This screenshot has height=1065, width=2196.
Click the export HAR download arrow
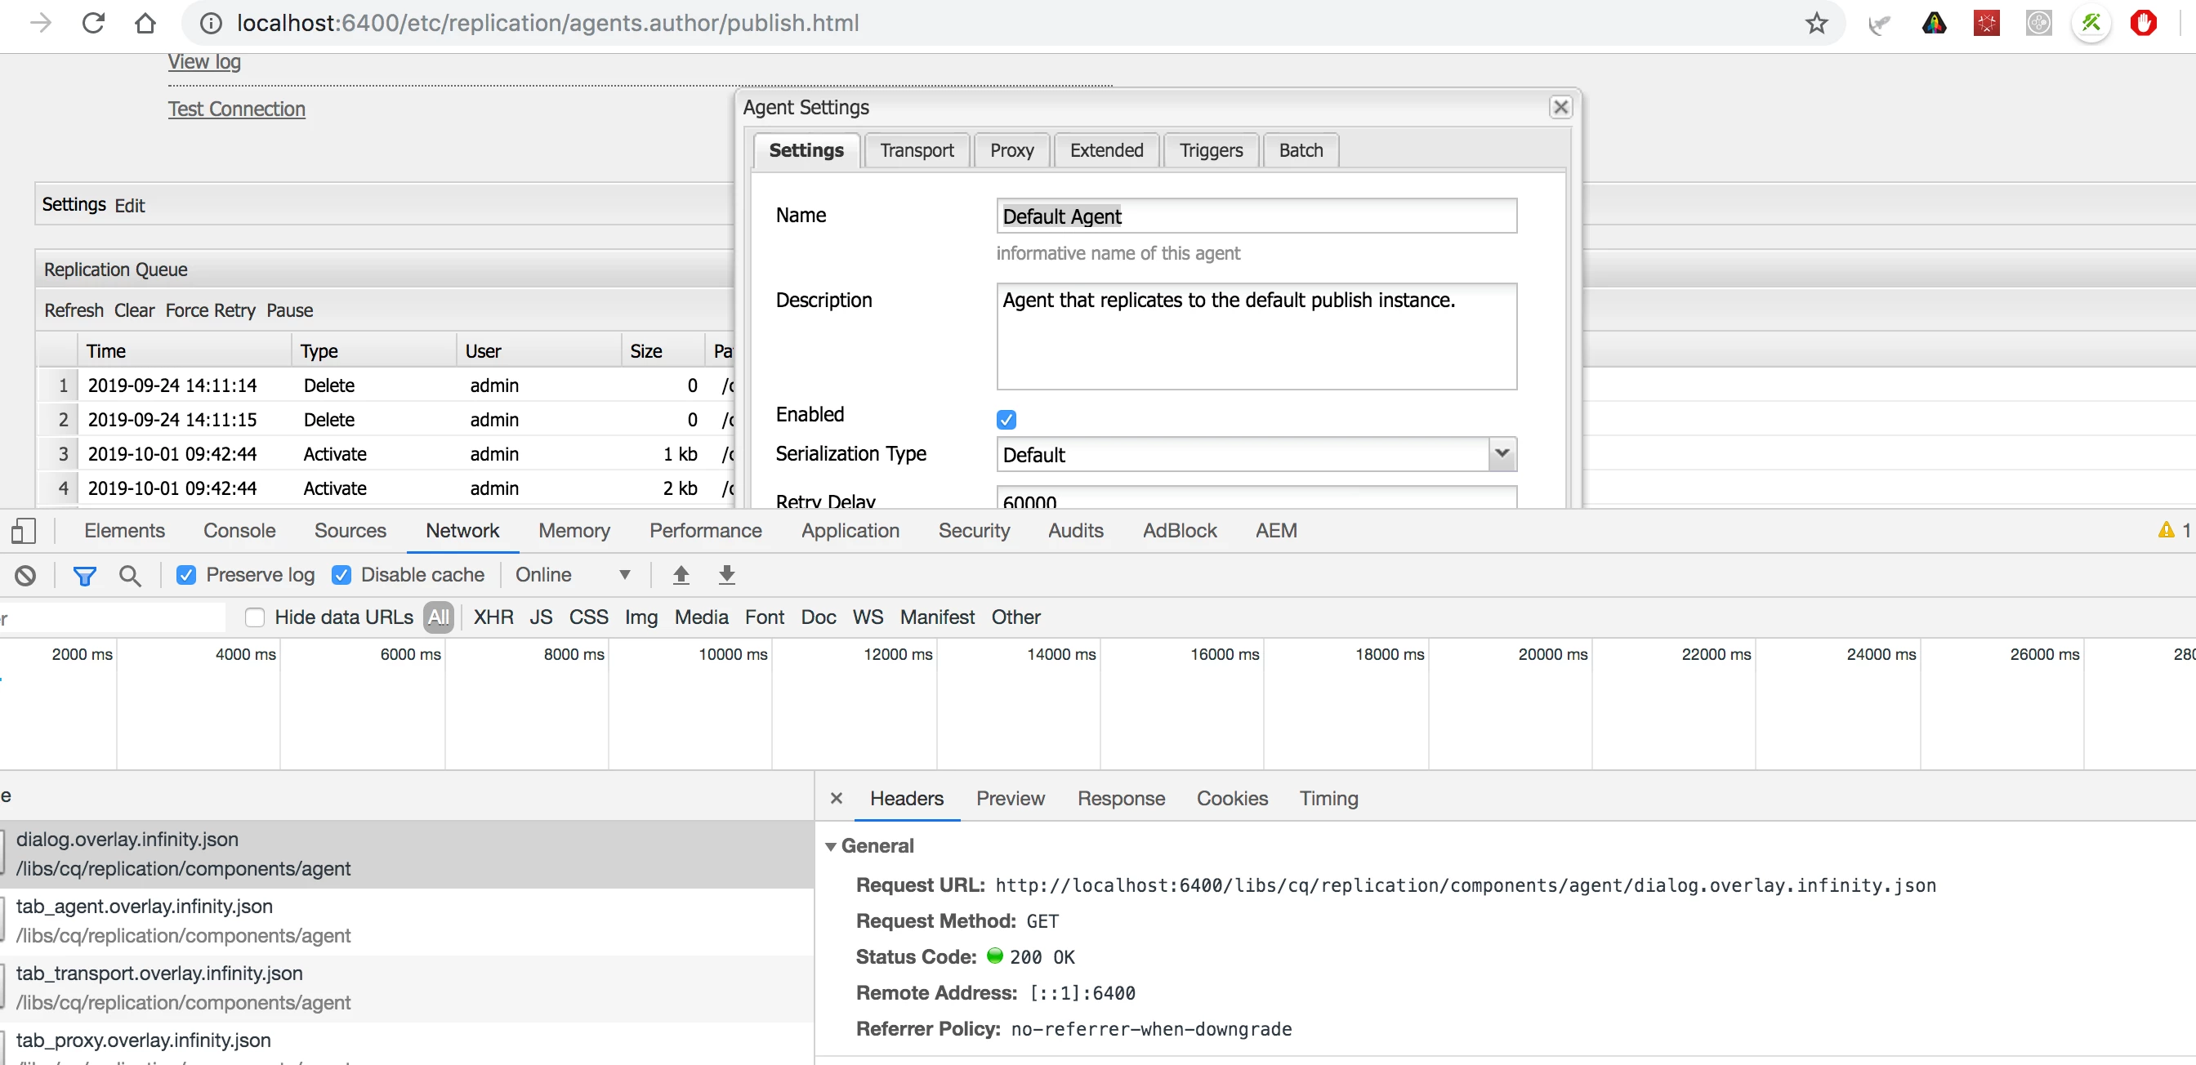[726, 575]
